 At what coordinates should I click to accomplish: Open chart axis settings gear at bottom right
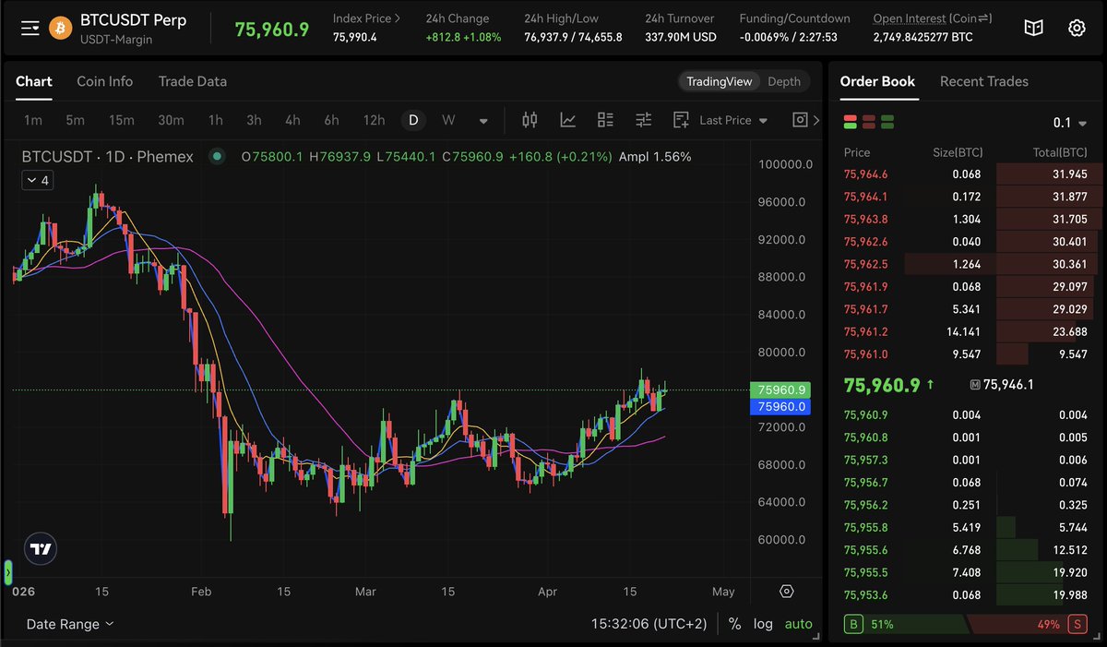point(787,592)
